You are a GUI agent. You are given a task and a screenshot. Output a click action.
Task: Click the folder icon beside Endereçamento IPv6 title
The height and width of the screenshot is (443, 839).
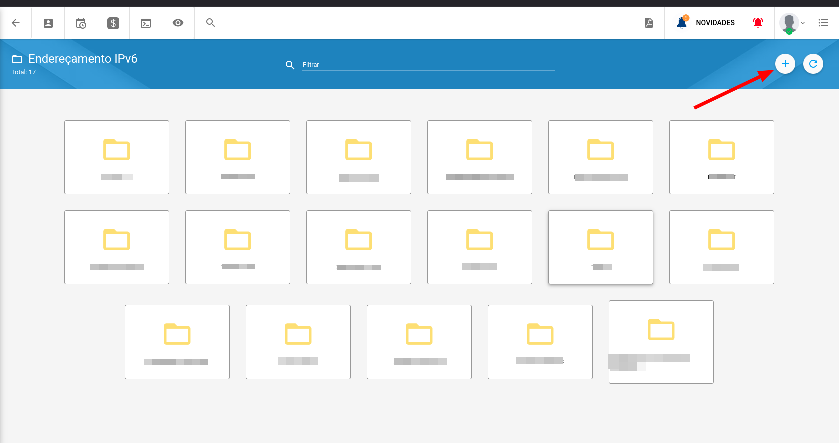tap(17, 59)
